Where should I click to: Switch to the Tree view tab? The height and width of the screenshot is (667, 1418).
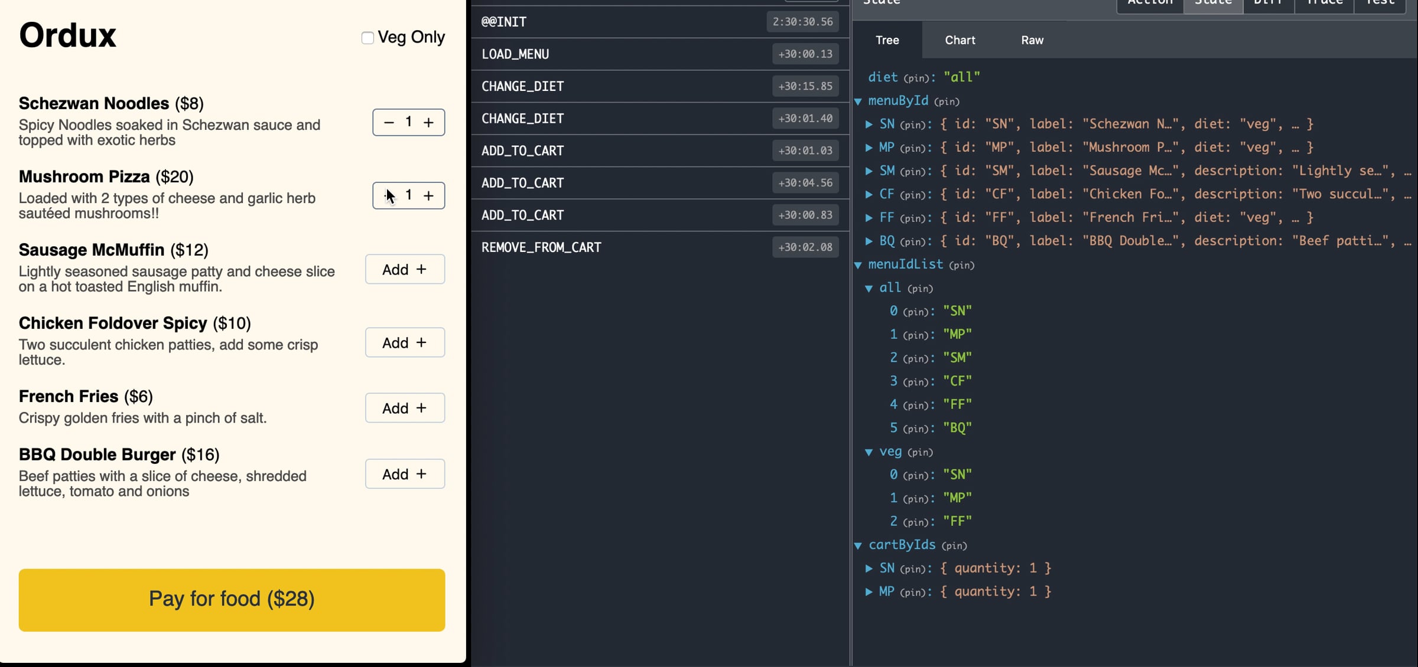887,40
